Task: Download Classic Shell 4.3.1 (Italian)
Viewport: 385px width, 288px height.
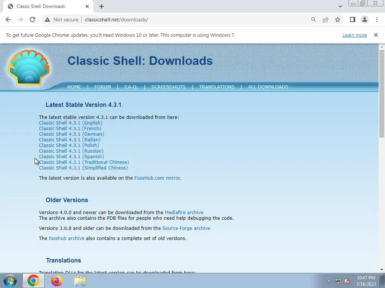Action: click(70, 140)
